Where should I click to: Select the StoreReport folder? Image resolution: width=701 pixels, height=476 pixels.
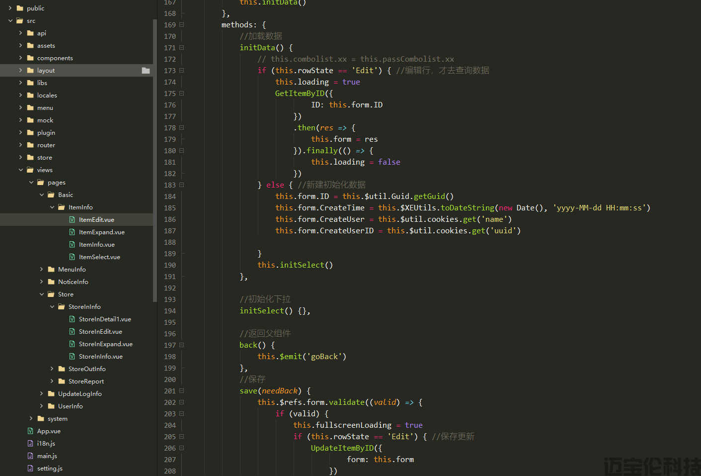tap(86, 381)
